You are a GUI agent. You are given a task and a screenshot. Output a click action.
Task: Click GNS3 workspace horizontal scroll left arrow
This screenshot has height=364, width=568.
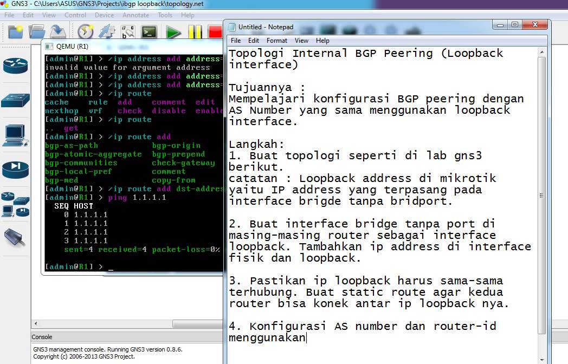click(36, 323)
